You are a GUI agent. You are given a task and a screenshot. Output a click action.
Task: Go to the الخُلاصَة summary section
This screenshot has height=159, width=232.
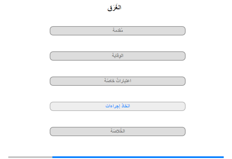(117, 132)
